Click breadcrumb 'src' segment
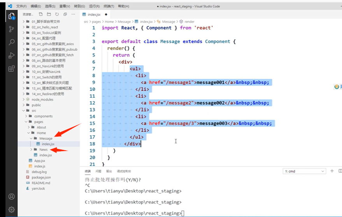 tap(86, 22)
